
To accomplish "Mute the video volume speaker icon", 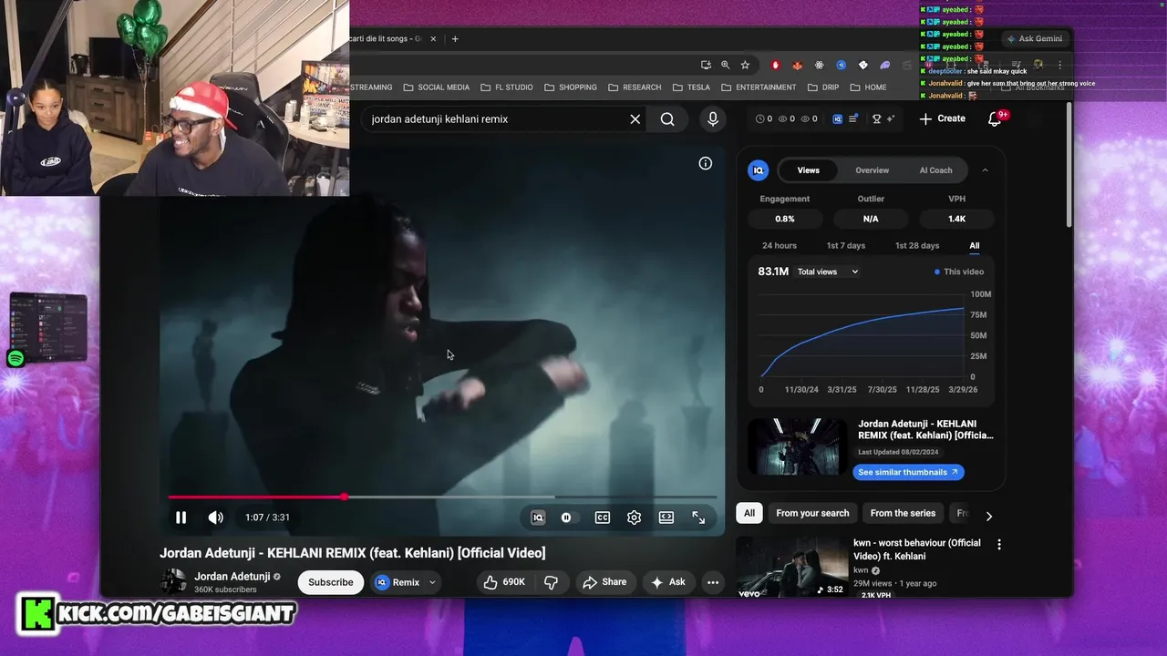I will pyautogui.click(x=215, y=518).
